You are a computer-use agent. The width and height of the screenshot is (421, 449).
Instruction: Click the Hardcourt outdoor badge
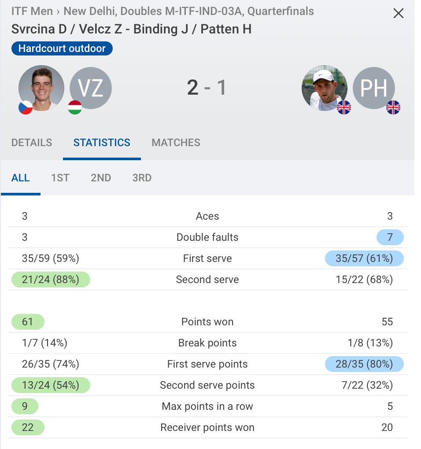coord(62,48)
